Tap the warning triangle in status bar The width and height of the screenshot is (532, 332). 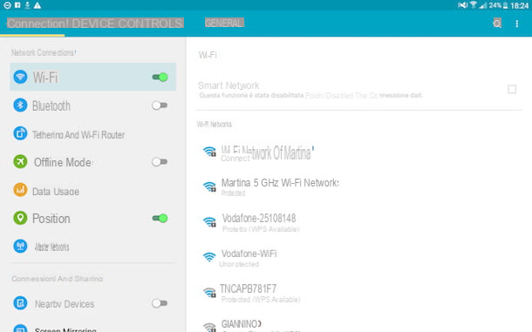click(38, 5)
